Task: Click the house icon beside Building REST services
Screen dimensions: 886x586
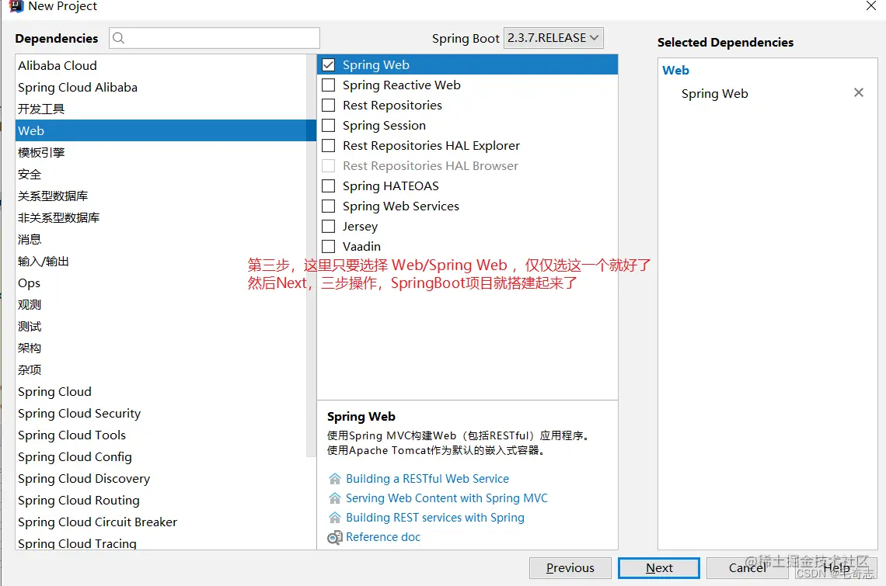Action: (x=334, y=518)
